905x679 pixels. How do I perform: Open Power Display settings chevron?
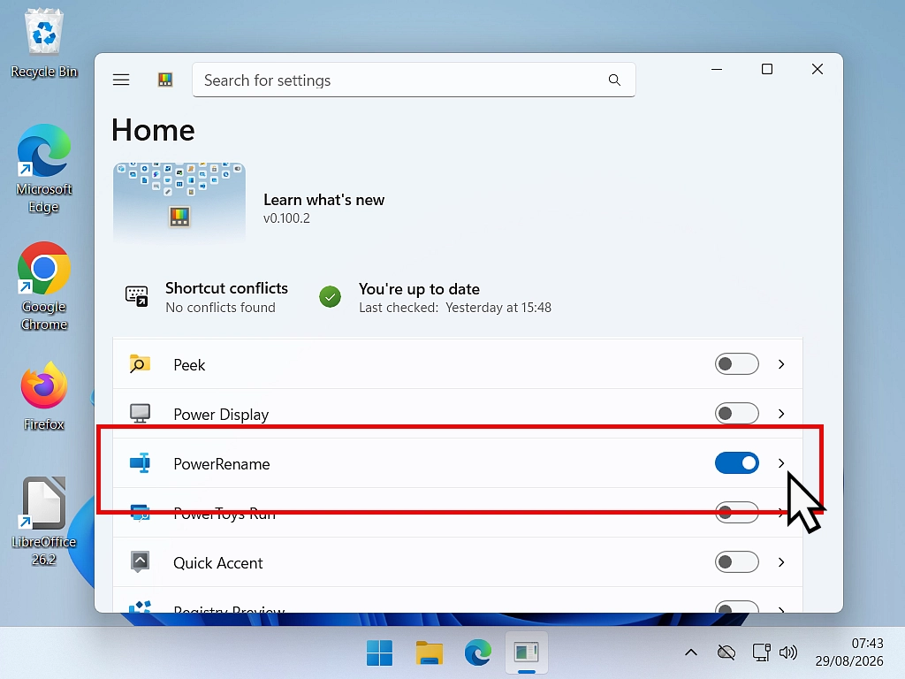pyautogui.click(x=781, y=414)
